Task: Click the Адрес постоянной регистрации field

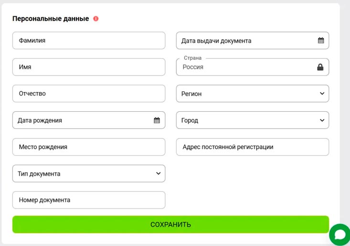Action: pyautogui.click(x=252, y=147)
